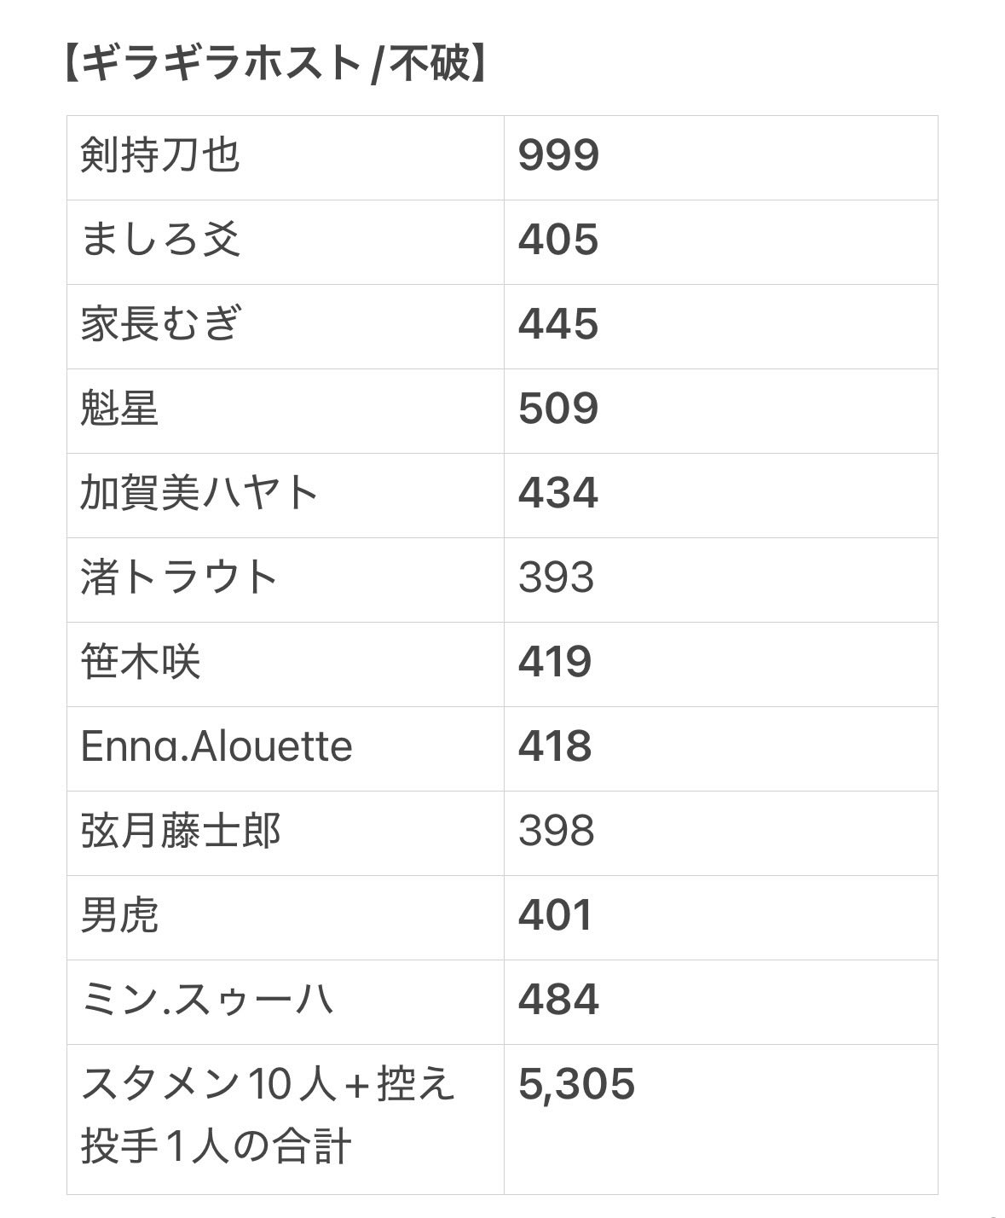
Task: Select the value 999 cell
Action: tap(721, 158)
